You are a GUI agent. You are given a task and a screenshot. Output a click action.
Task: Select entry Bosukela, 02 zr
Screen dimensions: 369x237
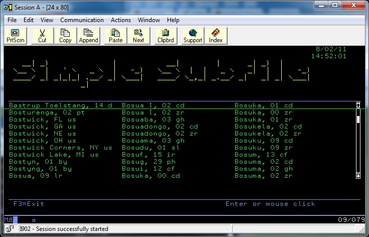coord(268,134)
